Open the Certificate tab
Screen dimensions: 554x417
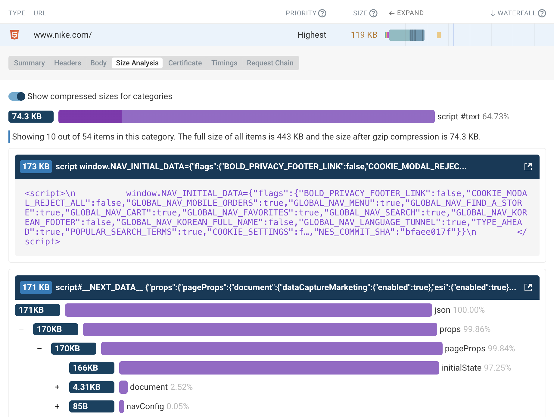tap(185, 63)
